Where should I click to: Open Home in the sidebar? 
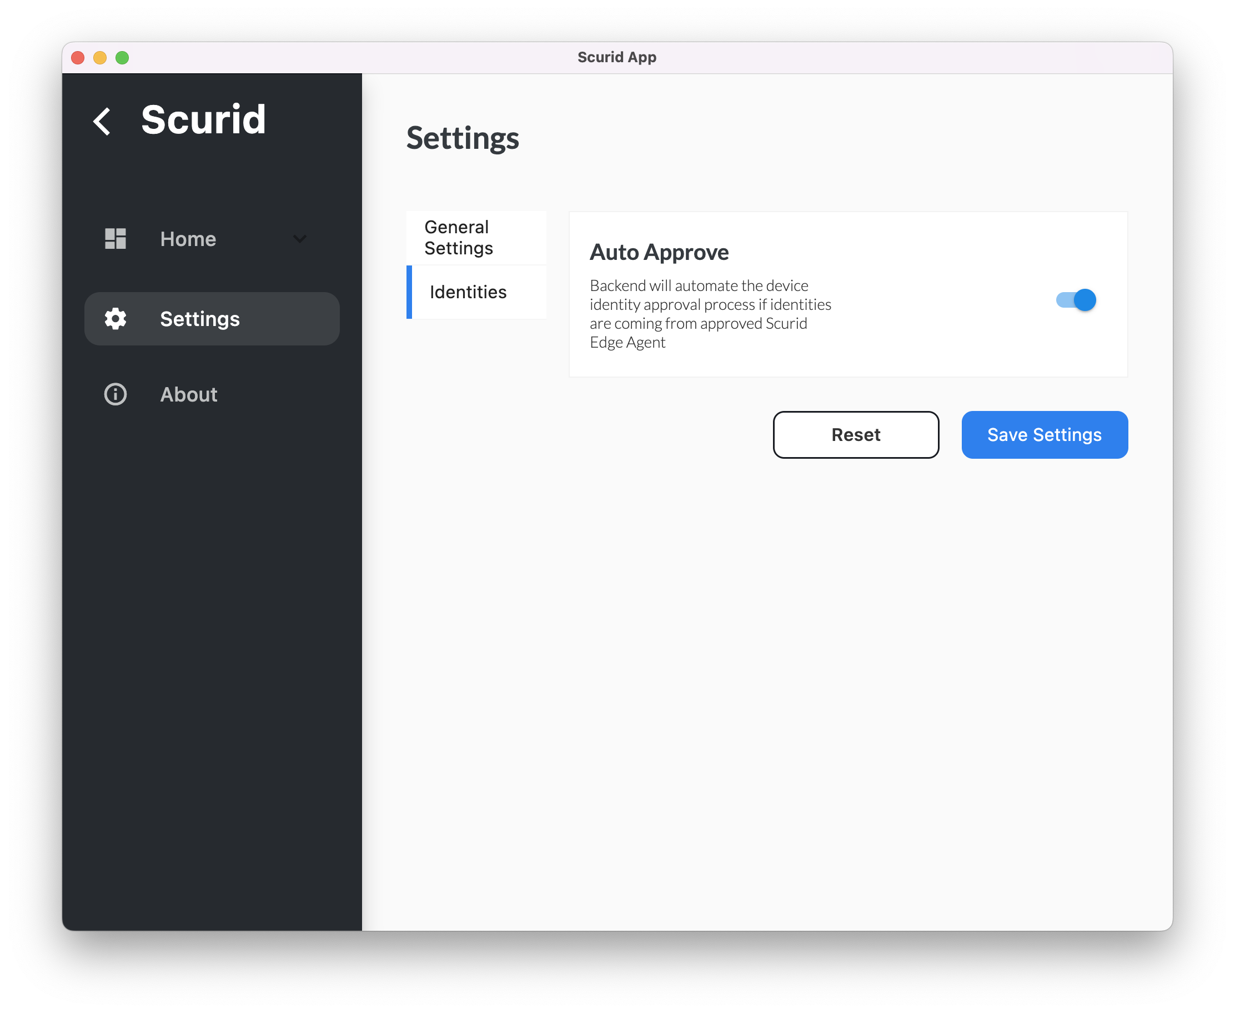click(x=188, y=239)
